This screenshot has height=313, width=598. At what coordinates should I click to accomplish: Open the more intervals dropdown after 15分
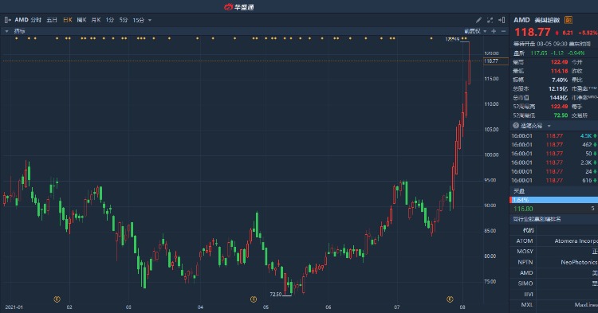150,20
